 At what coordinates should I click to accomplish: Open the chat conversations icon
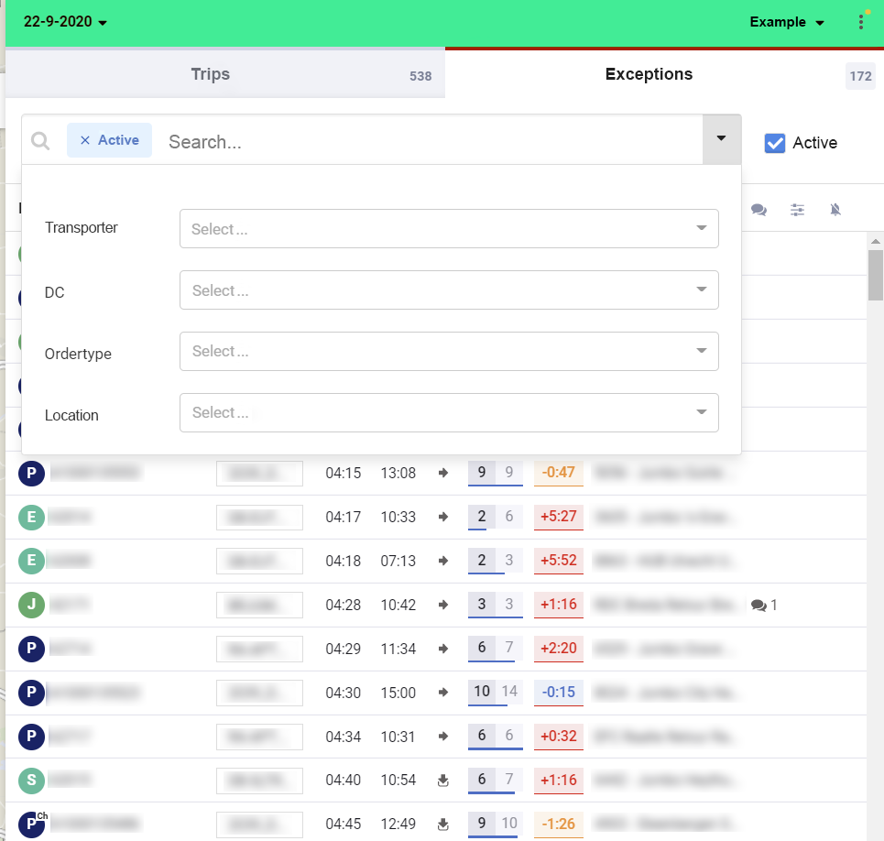758,209
